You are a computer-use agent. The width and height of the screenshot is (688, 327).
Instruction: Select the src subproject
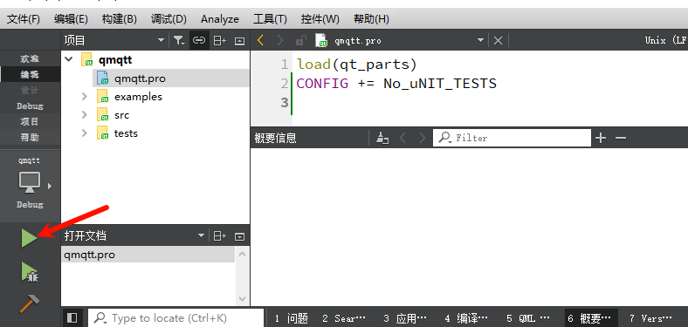point(121,115)
